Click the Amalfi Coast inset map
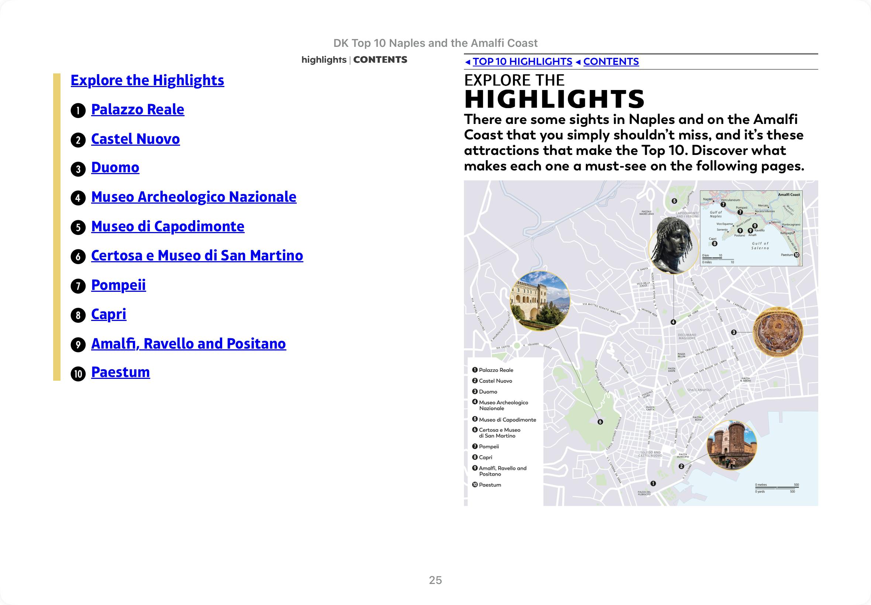Screen dimensions: 871x605 point(751,228)
